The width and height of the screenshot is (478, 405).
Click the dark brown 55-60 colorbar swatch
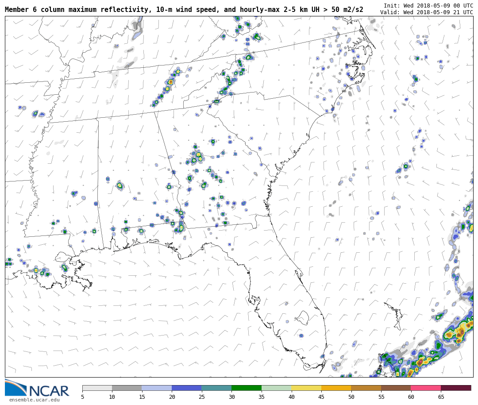pyautogui.click(x=396, y=388)
